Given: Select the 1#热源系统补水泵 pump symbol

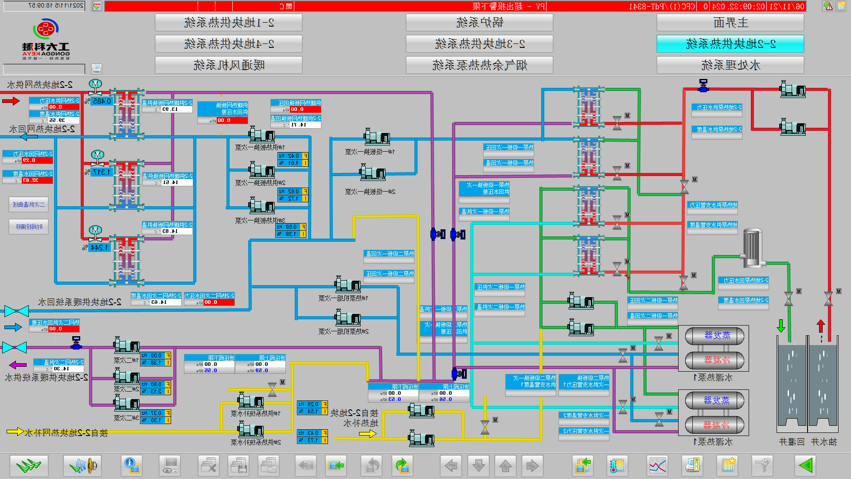Looking at the screenshot, I should (x=251, y=400).
